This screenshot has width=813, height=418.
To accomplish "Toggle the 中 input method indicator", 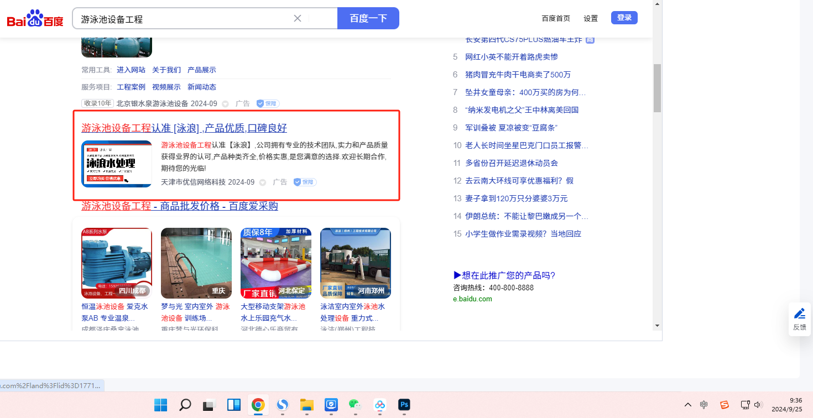I will pyautogui.click(x=703, y=405).
